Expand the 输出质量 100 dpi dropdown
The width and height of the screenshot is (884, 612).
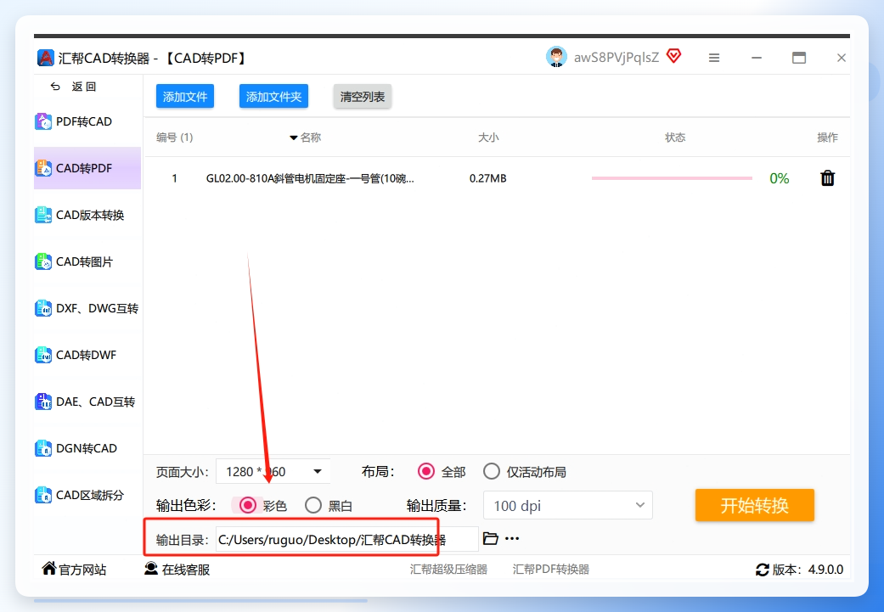click(x=568, y=506)
